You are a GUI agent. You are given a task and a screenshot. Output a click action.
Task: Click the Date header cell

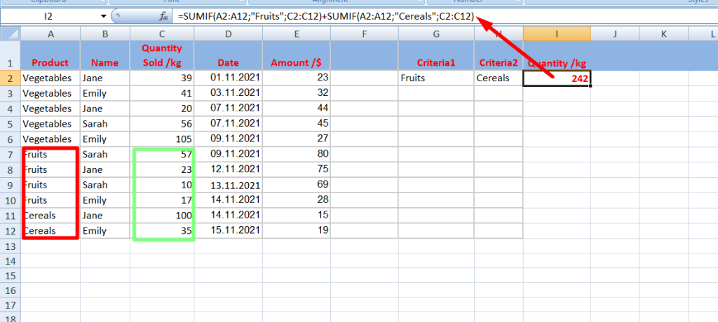(228, 55)
